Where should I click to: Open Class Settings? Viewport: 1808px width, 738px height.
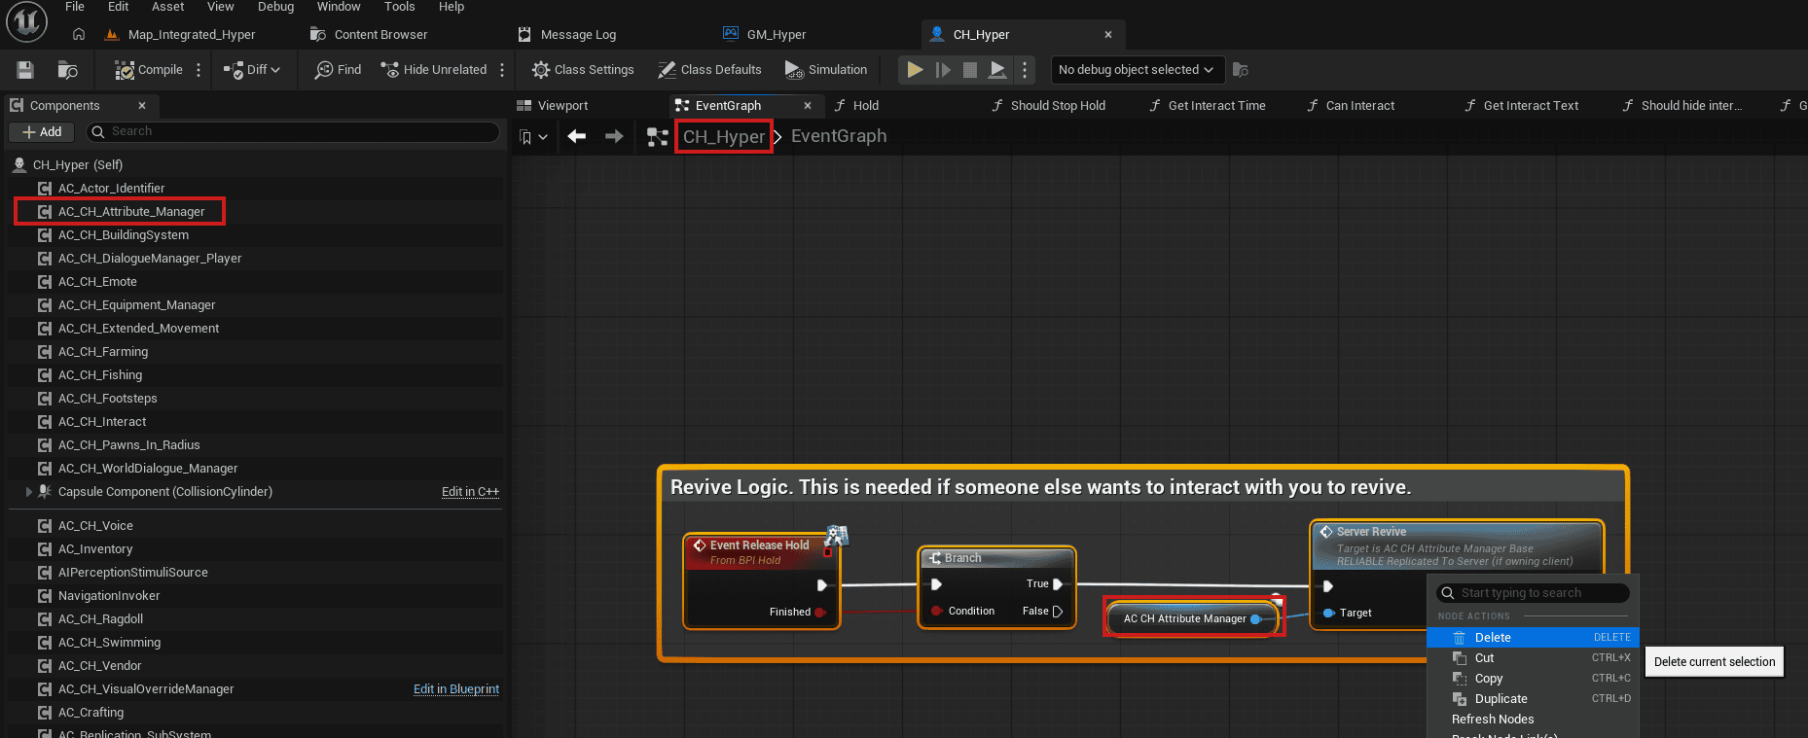(583, 70)
